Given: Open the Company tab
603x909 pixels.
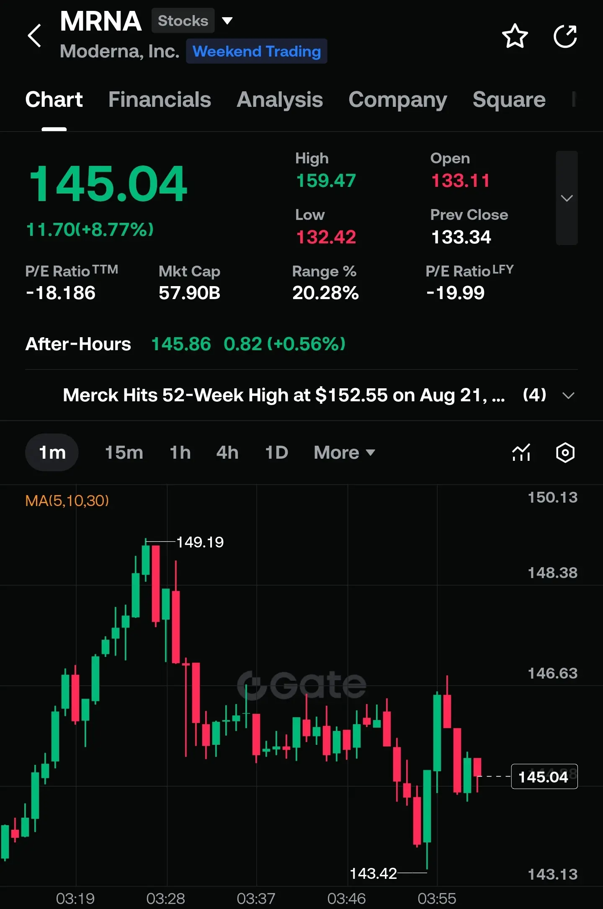Looking at the screenshot, I should click(x=398, y=100).
